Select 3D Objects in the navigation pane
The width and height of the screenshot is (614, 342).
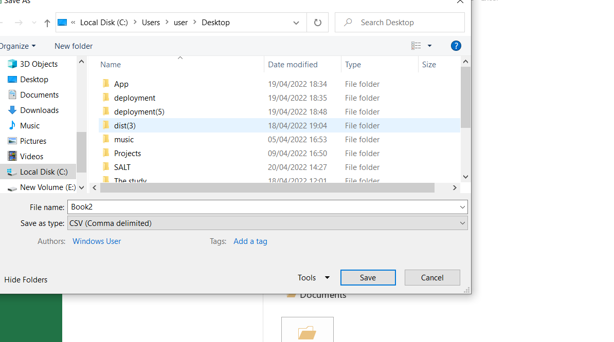click(x=39, y=64)
